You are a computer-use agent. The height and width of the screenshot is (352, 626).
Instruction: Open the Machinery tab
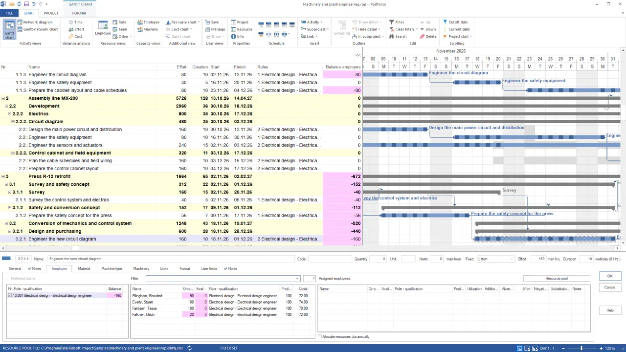point(141,268)
